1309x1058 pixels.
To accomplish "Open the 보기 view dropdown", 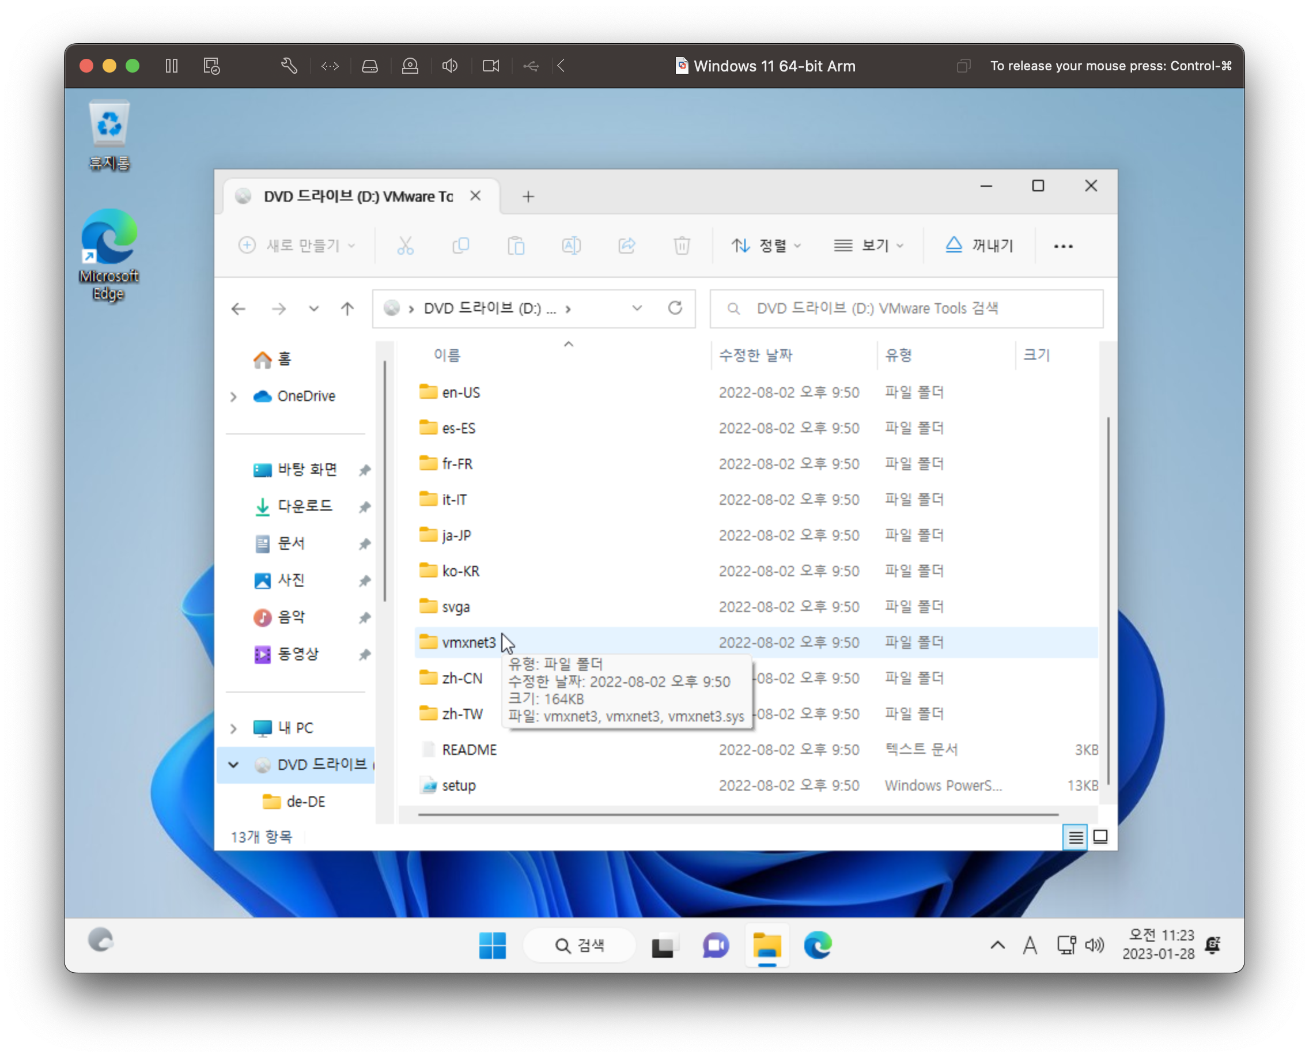I will 868,245.
